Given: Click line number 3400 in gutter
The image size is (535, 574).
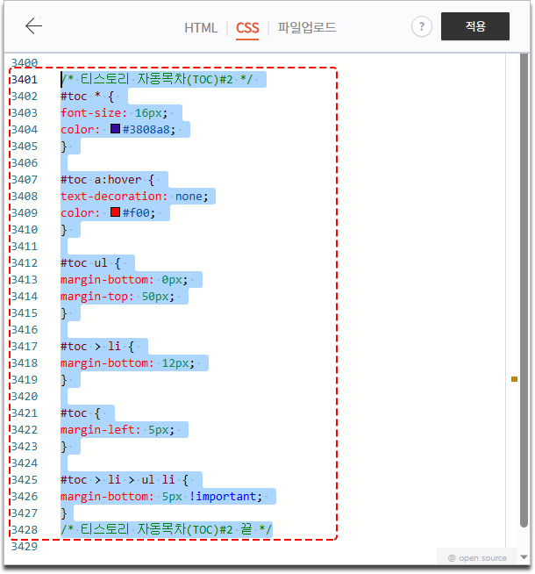Looking at the screenshot, I should [x=25, y=62].
